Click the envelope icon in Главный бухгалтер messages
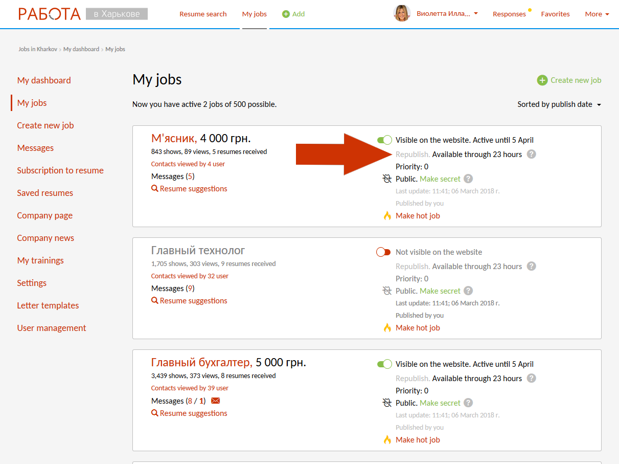The height and width of the screenshot is (464, 619). coord(215,401)
